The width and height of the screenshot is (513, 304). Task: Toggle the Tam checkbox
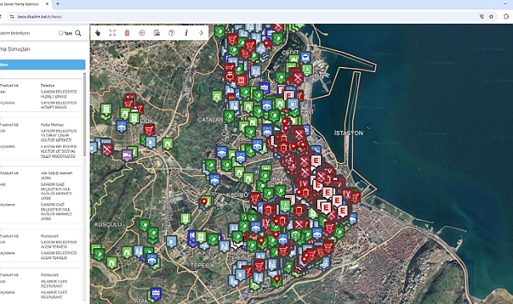61,33
